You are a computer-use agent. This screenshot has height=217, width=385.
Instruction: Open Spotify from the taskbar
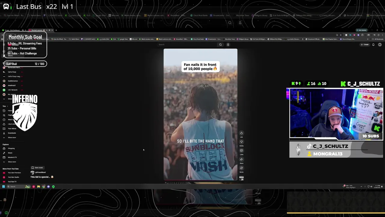pos(53,187)
